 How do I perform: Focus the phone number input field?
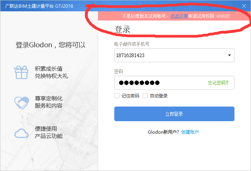click(174, 55)
